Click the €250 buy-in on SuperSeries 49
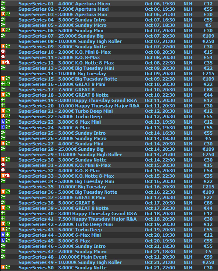218x271 pixels. point(208,262)
